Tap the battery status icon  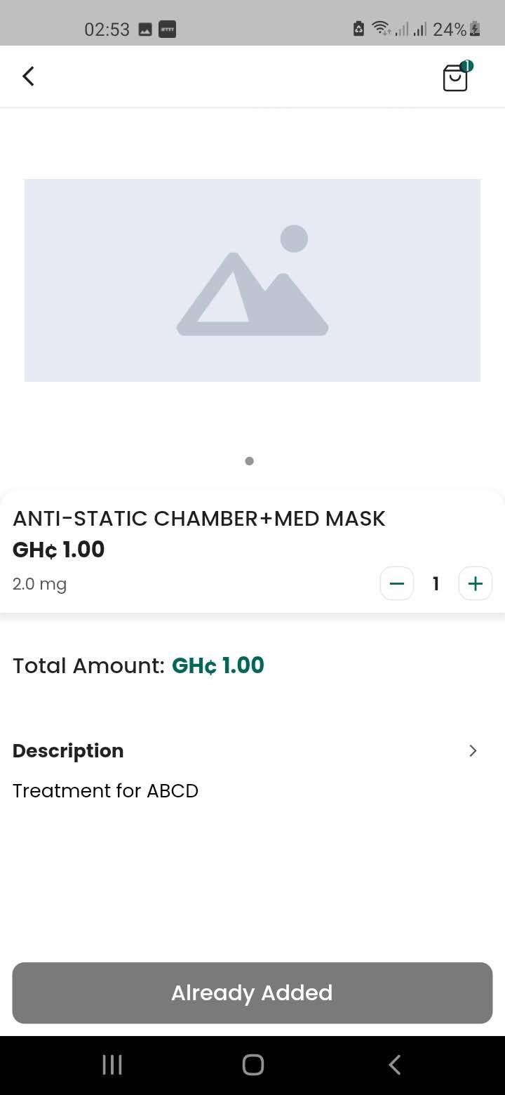[x=476, y=29]
